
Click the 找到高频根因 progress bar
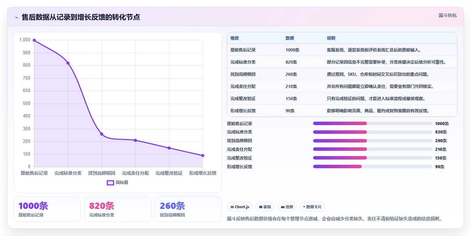point(373,141)
